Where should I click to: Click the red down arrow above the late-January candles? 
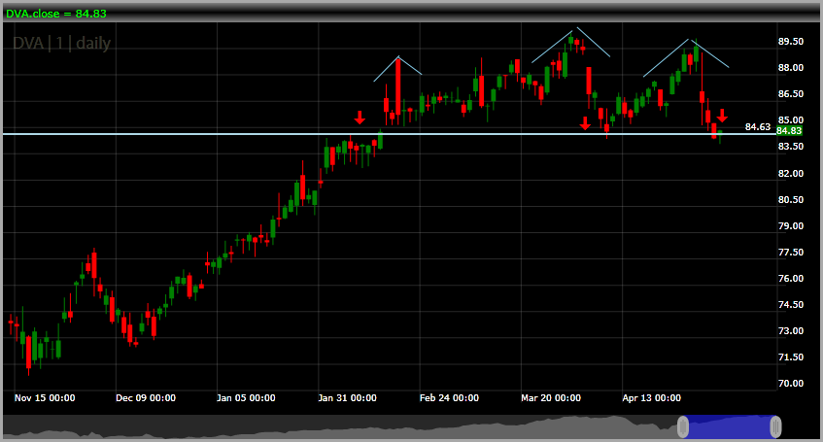click(360, 118)
